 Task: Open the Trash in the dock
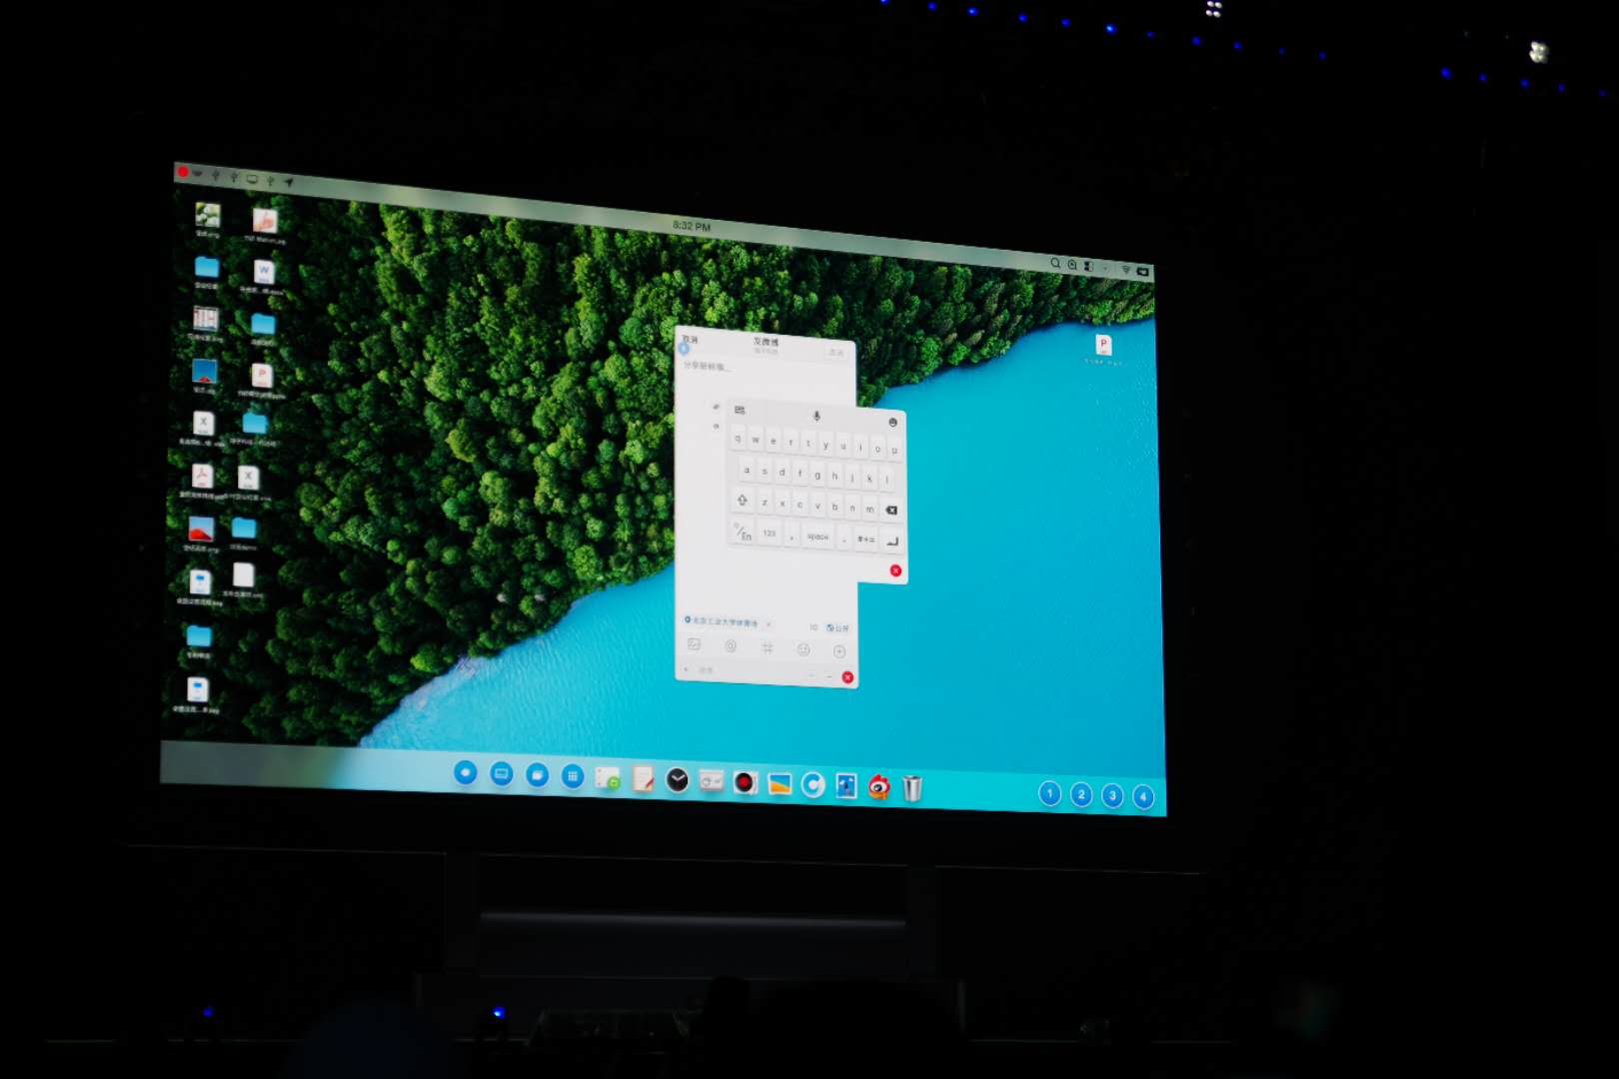[911, 788]
